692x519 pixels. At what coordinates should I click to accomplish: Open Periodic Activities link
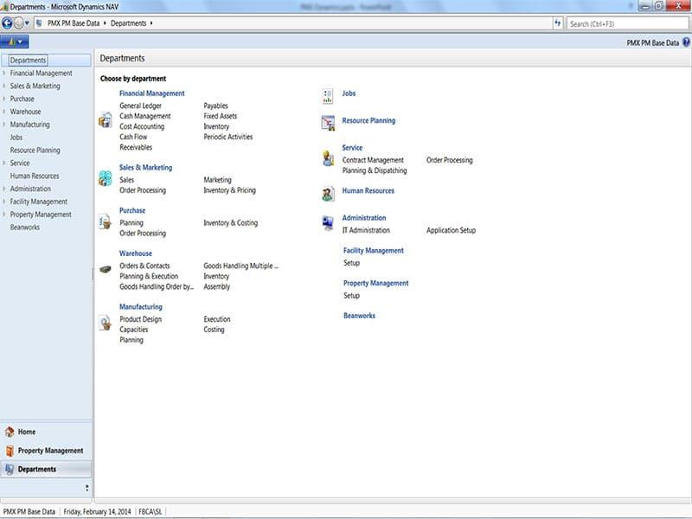(x=228, y=137)
